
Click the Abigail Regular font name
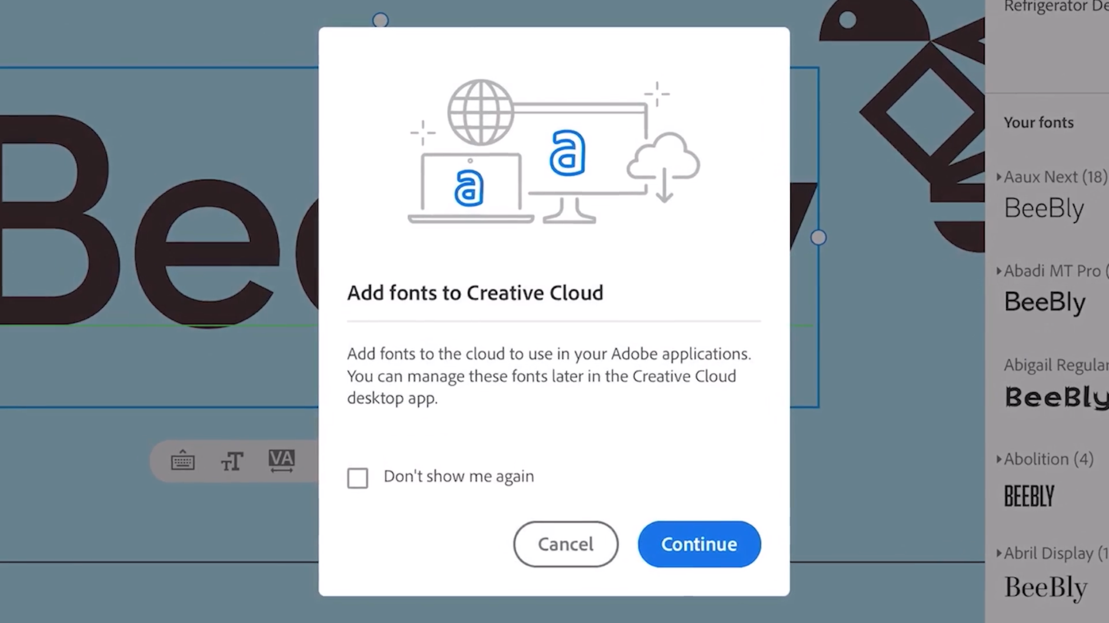(x=1056, y=365)
